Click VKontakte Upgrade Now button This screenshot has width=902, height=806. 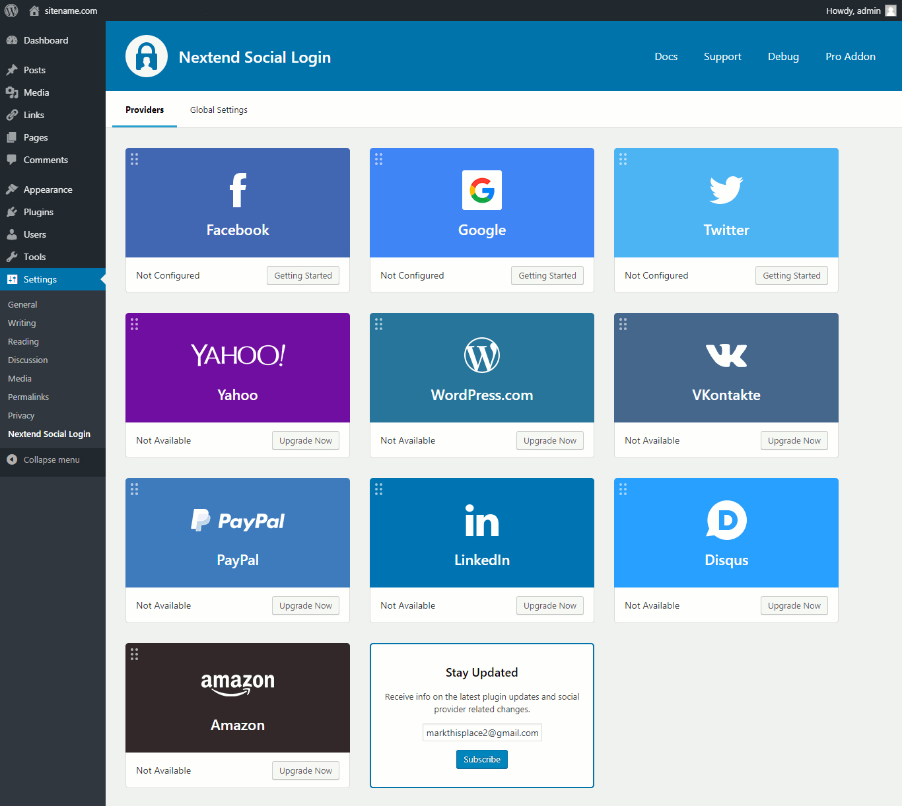coord(794,440)
